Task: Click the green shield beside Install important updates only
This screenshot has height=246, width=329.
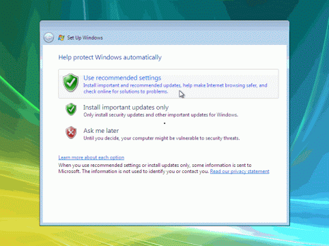Action: click(71, 109)
